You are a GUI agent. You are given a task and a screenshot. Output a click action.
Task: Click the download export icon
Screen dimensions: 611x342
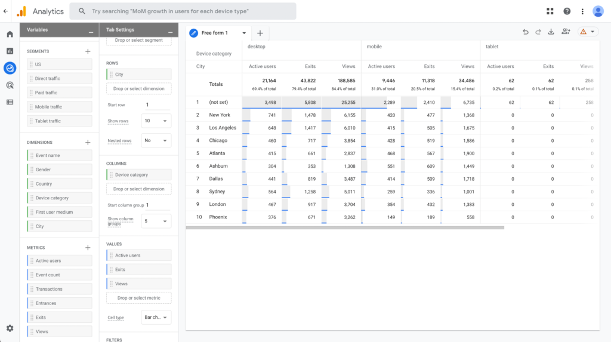(x=551, y=32)
